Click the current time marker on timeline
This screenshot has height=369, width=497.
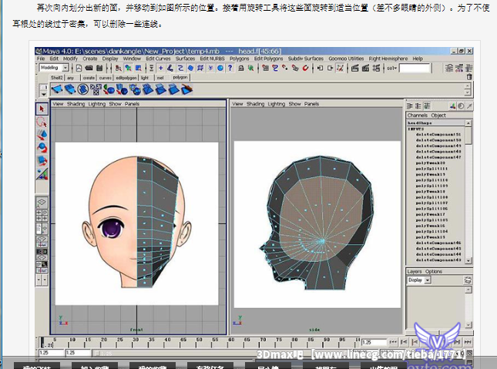[x=42, y=343]
